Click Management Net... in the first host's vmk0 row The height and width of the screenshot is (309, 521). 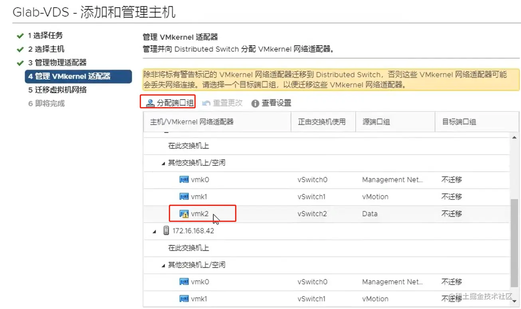[x=392, y=180]
